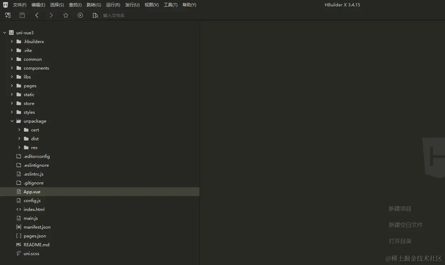
Task: Click the README.md markdown icon
Action: [x=19, y=245]
